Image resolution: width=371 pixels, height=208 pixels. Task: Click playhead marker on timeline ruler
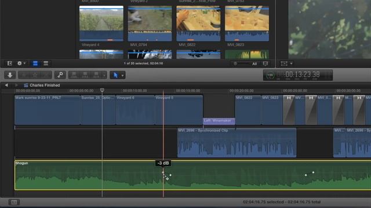(102, 90)
